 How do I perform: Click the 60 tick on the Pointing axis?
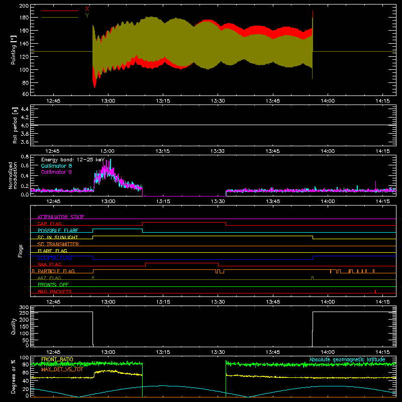[26, 94]
